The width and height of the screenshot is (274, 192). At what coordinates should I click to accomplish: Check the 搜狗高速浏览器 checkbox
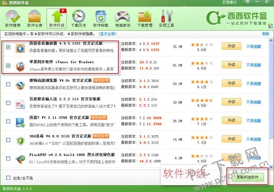pyautogui.click(x=8, y=84)
